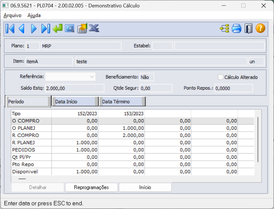Jump to the last record
The image size is (274, 209).
click(x=45, y=28)
